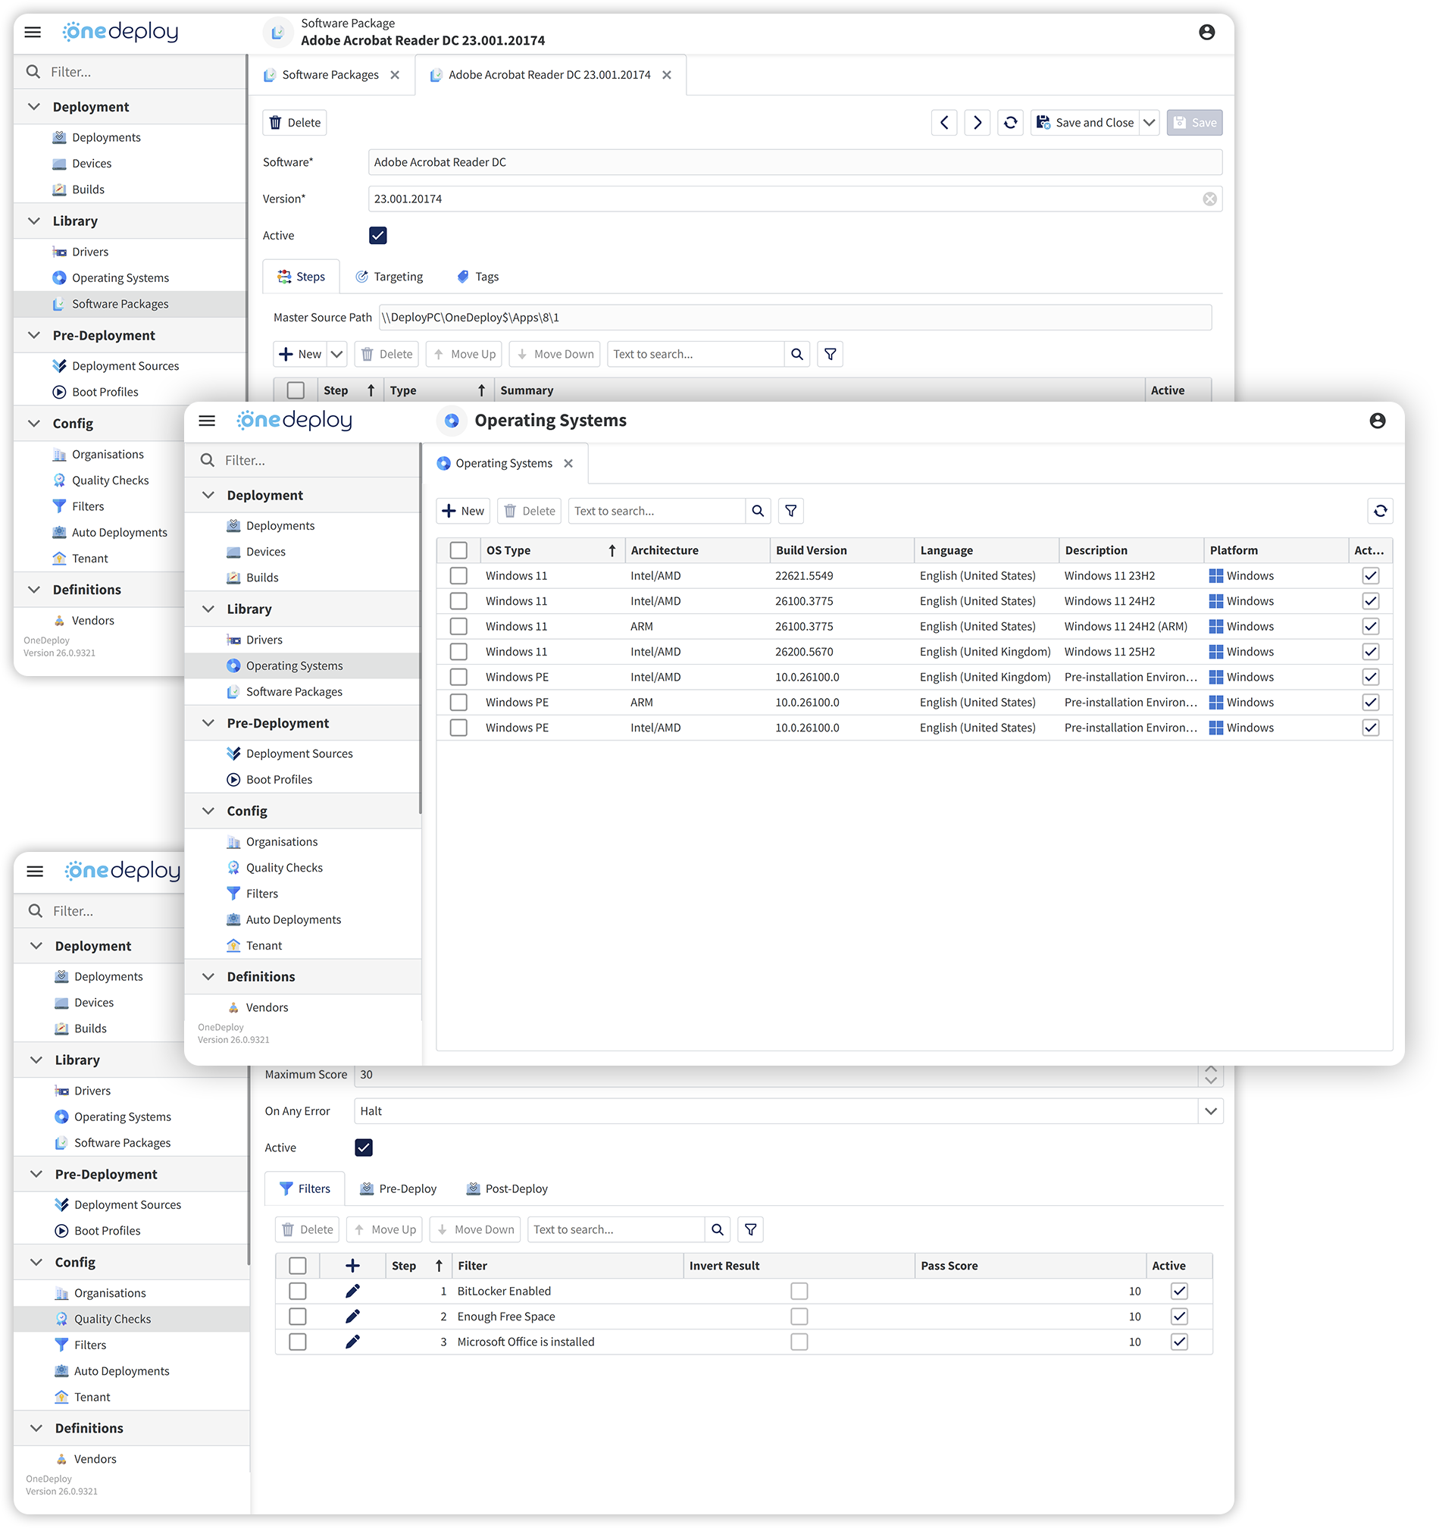Expand Save and Close dropdown arrow
Viewport: 1439px width, 1528px height.
tap(1150, 123)
